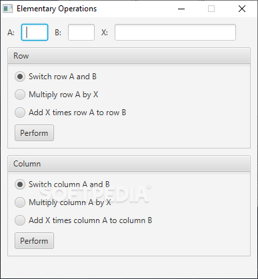
Task: Click the "B:" field label
Action: [58, 33]
